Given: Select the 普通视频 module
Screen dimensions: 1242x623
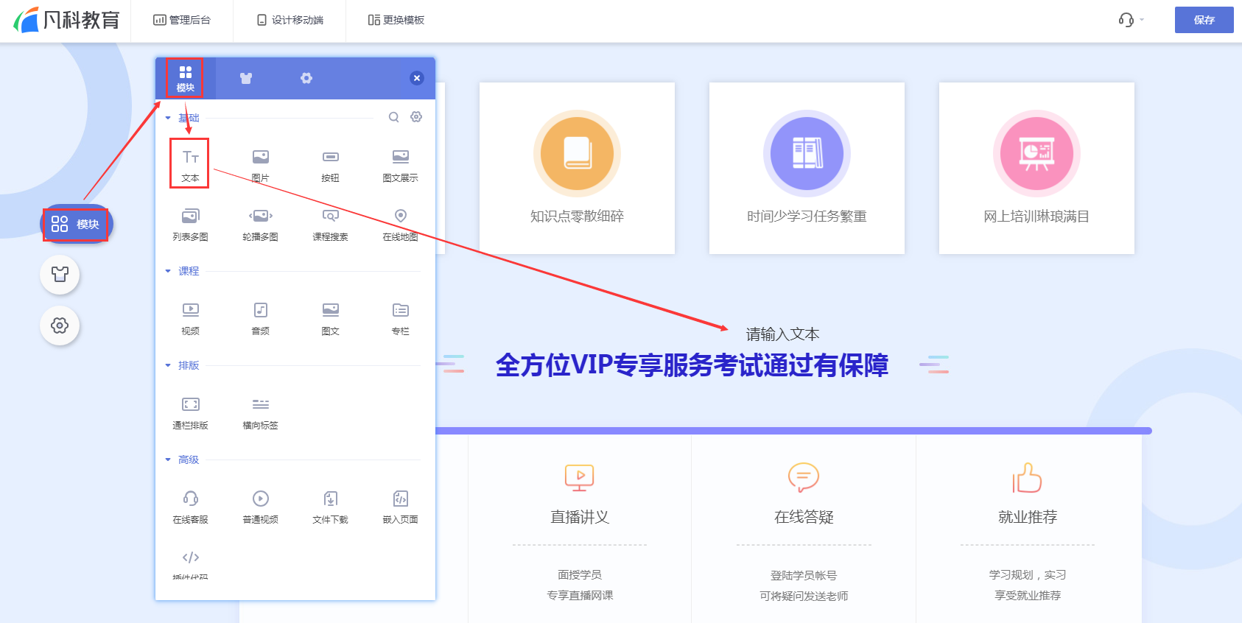Looking at the screenshot, I should pyautogui.click(x=260, y=507).
